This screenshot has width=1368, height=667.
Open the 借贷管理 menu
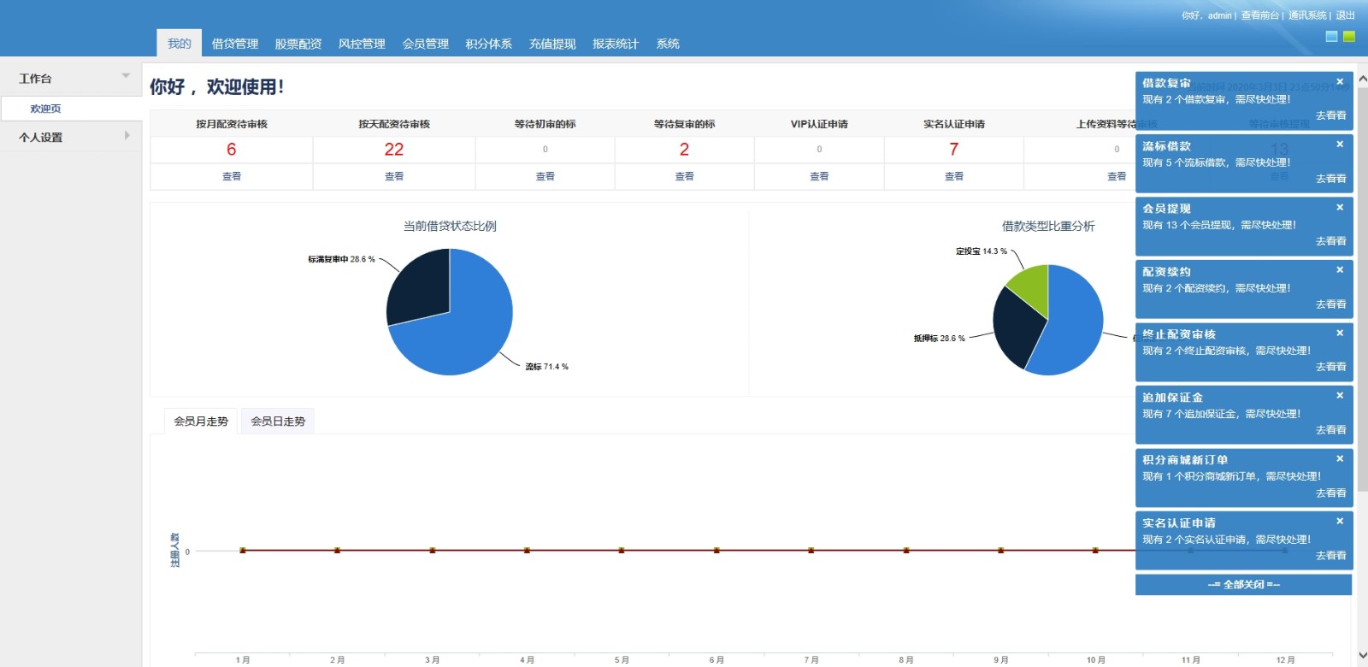point(235,44)
